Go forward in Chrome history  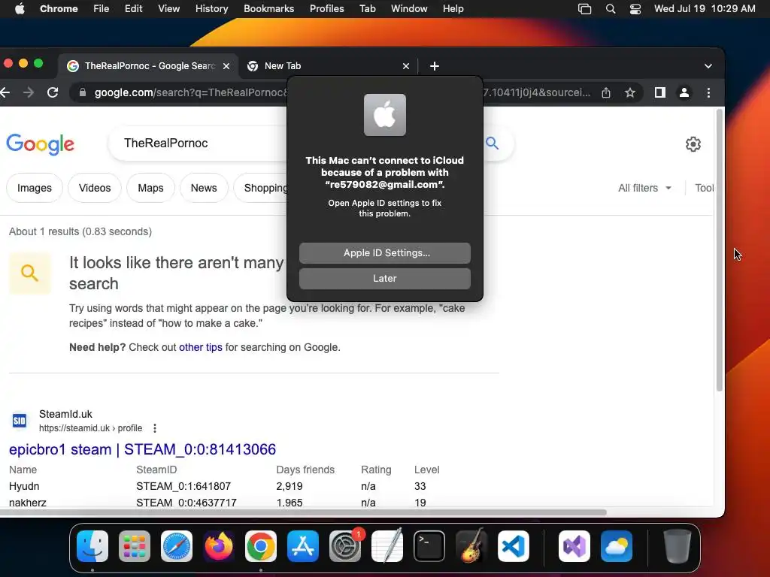pos(29,92)
